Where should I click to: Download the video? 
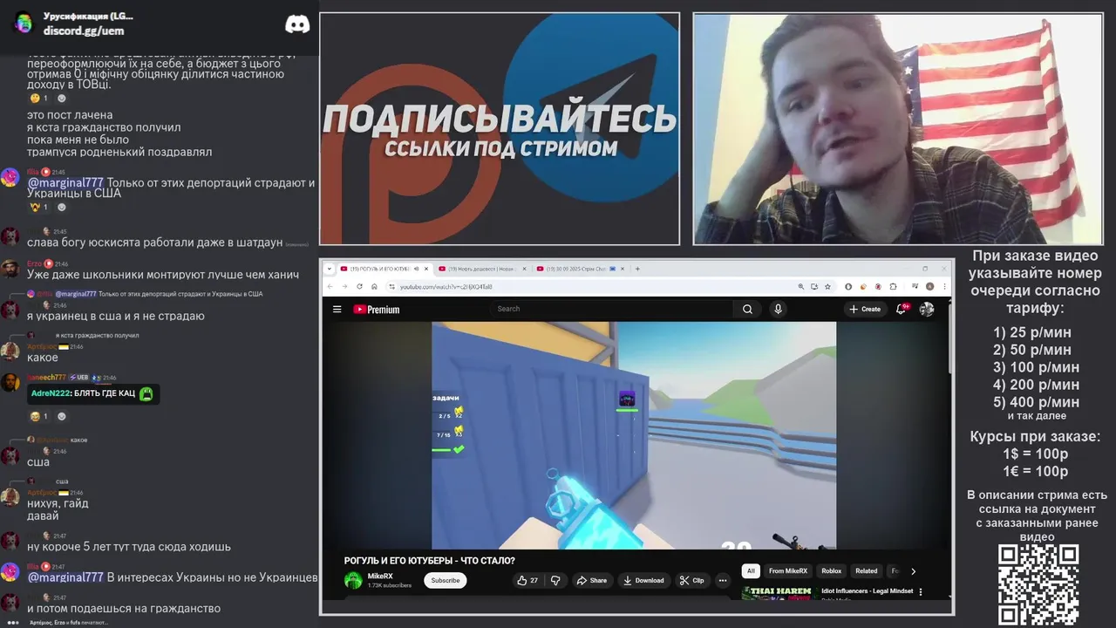pyautogui.click(x=644, y=580)
